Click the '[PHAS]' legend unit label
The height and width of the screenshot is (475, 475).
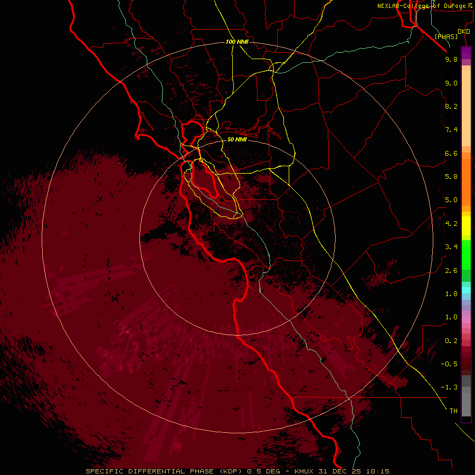[x=446, y=37]
